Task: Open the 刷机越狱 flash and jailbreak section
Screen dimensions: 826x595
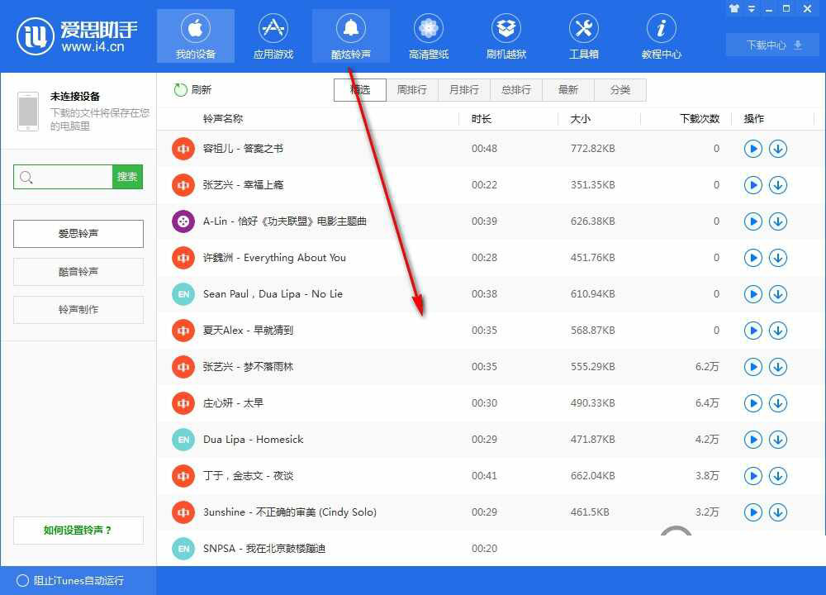Action: [x=506, y=37]
